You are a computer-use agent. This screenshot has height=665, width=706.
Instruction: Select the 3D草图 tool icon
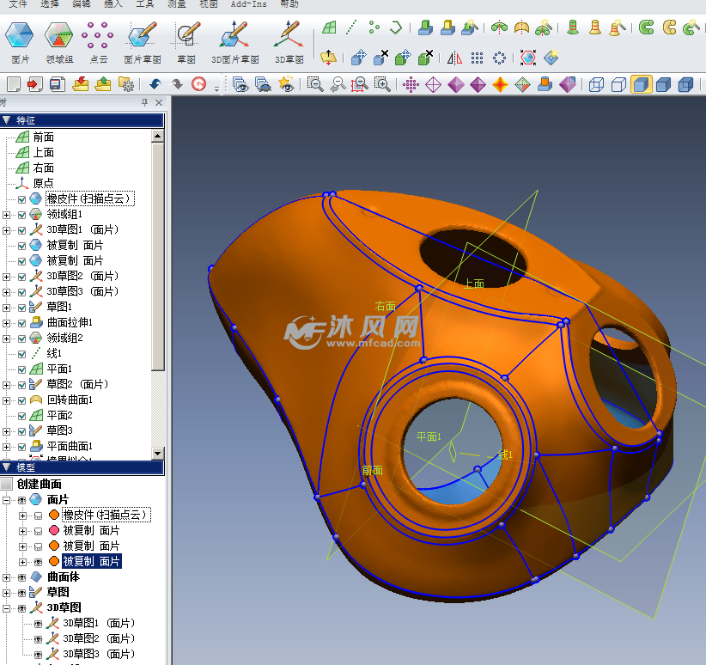pyautogui.click(x=289, y=37)
